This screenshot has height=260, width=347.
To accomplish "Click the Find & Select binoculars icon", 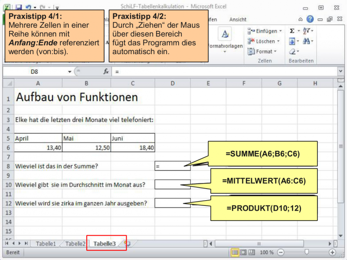I will pyautogui.click(x=307, y=40).
